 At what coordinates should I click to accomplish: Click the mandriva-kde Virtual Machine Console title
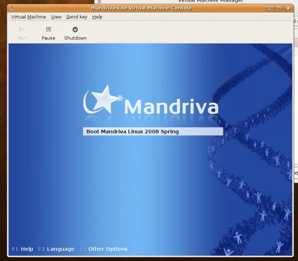[141, 8]
